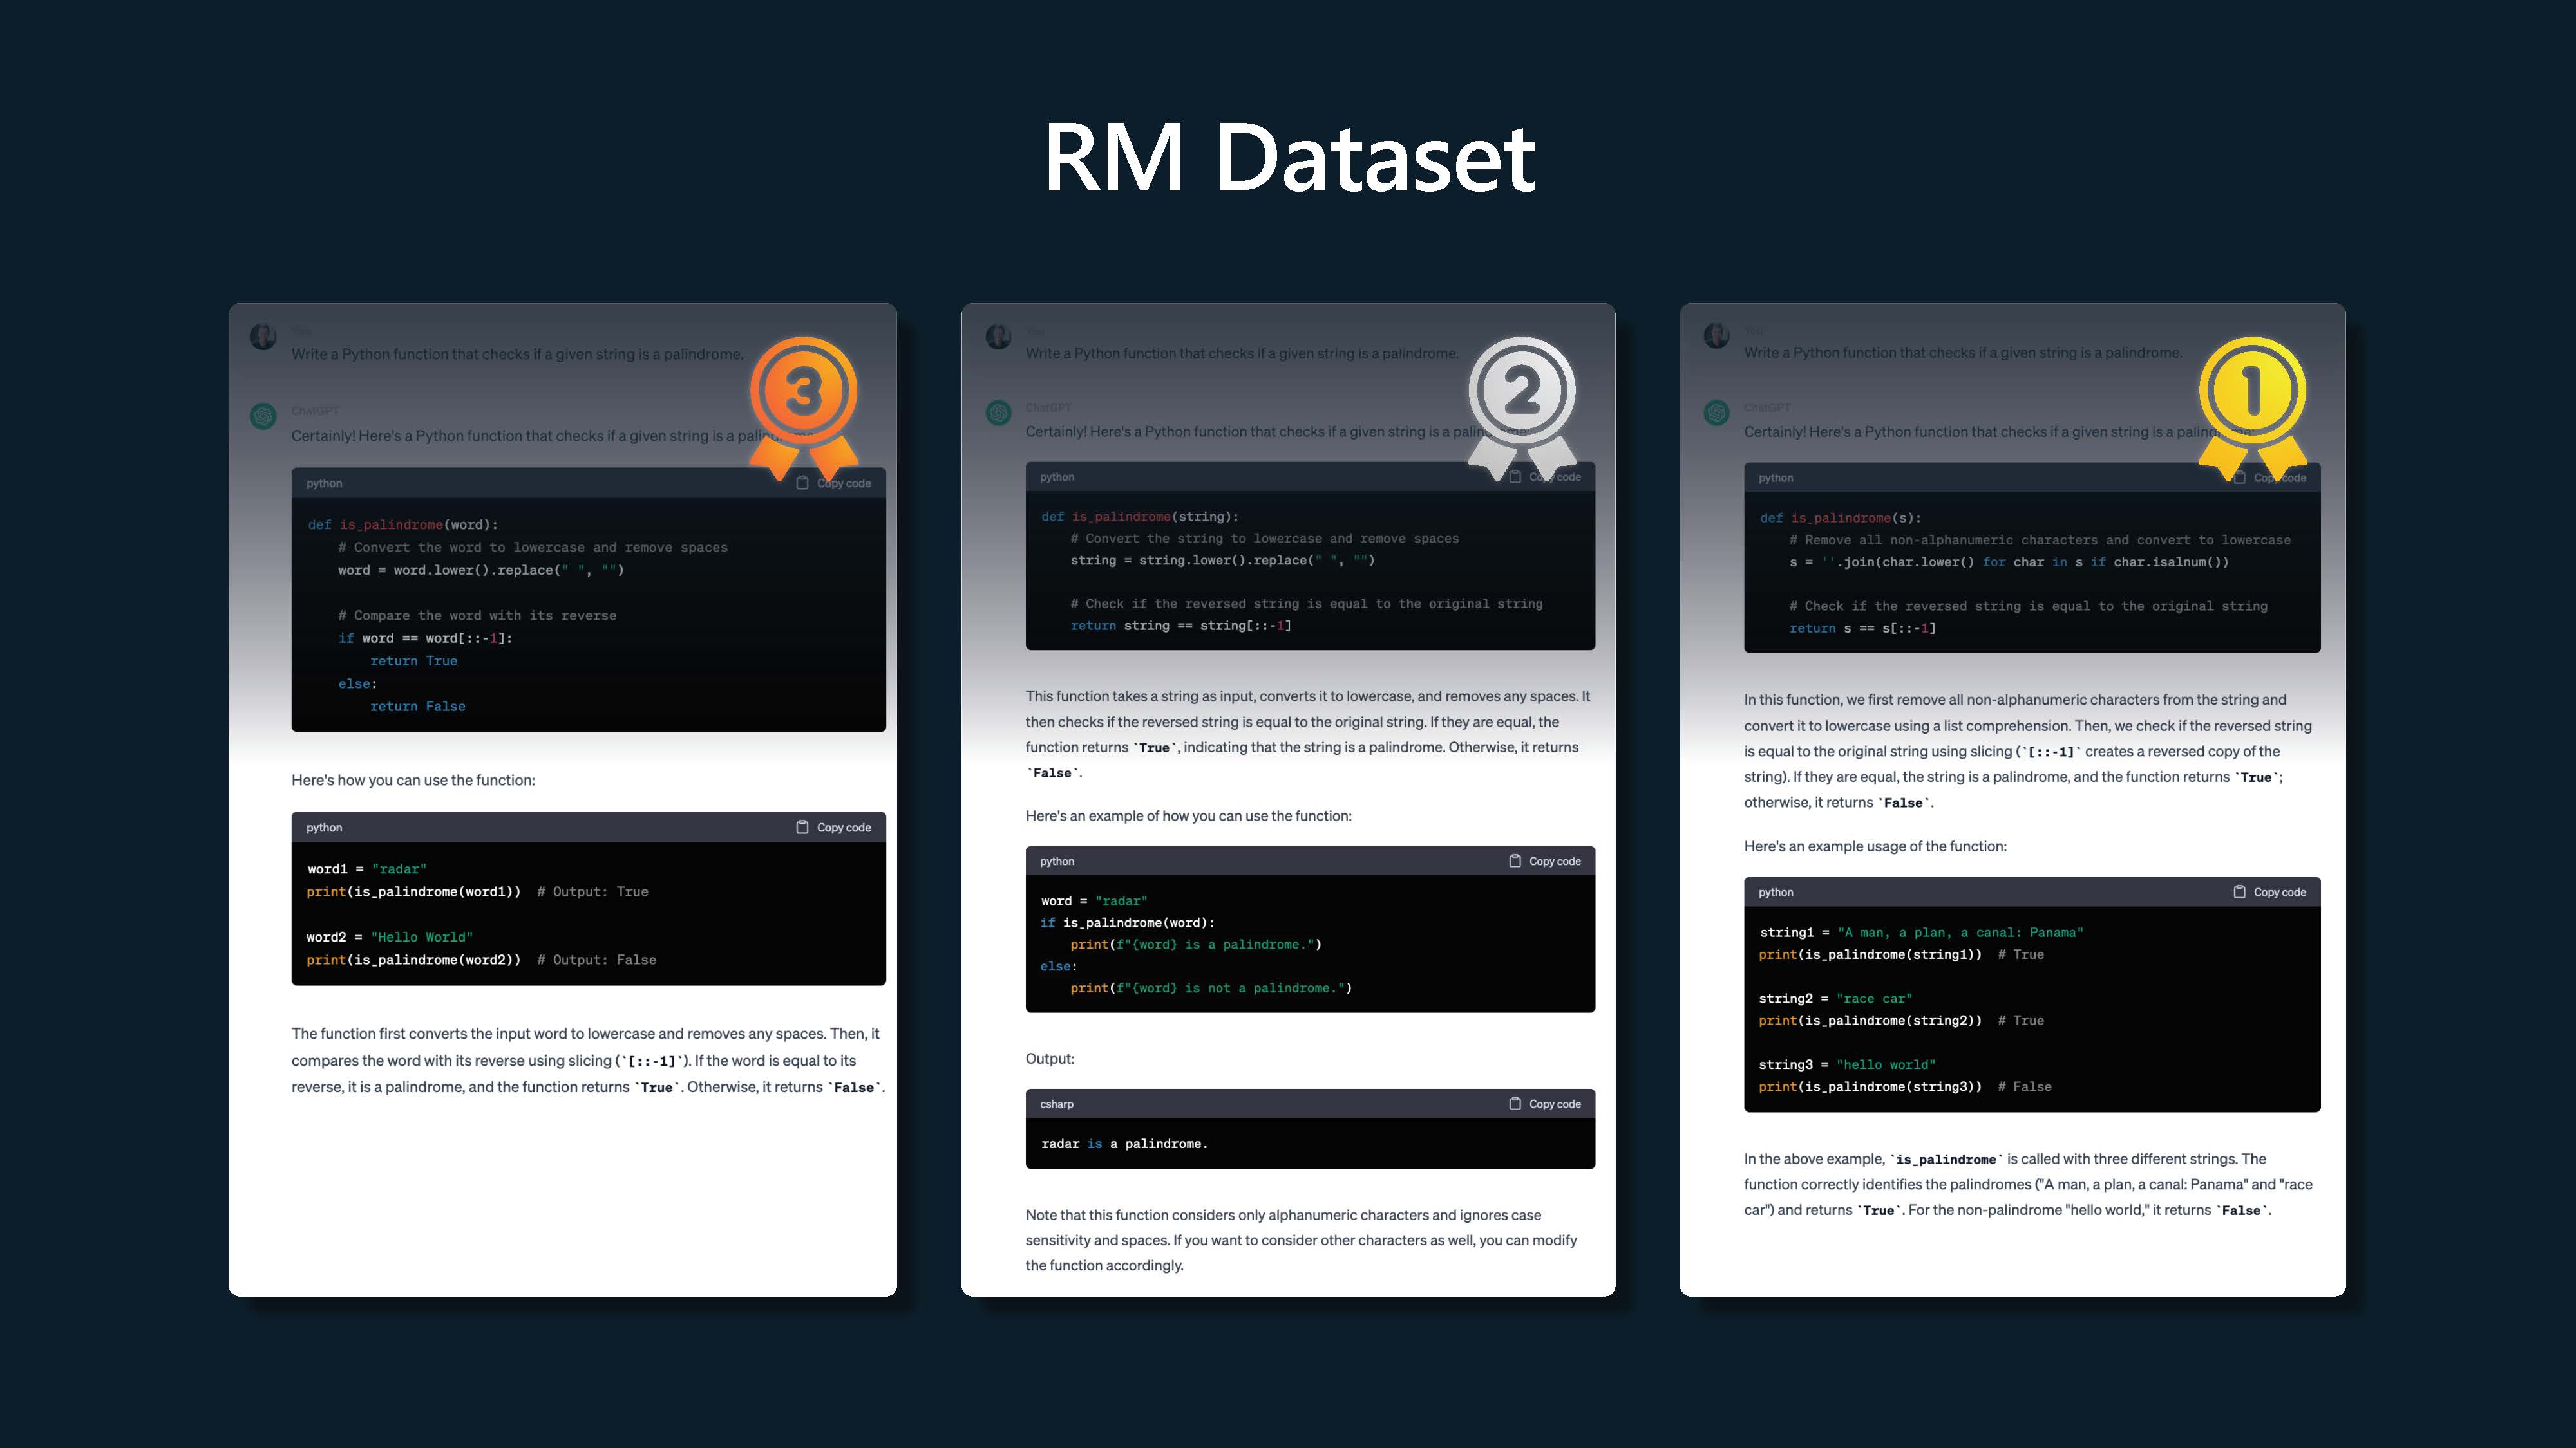Copy code of the string1 Panama example block
Viewport: 2576px width, 1448px height.
coord(2269,891)
